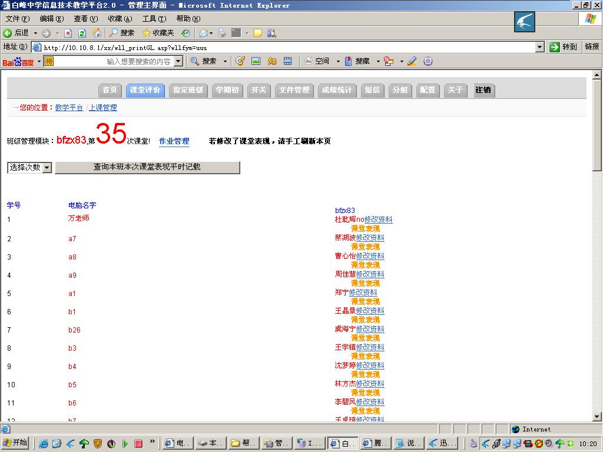
Task: Click the Internet status icon in the taskbar
Action: (515, 429)
